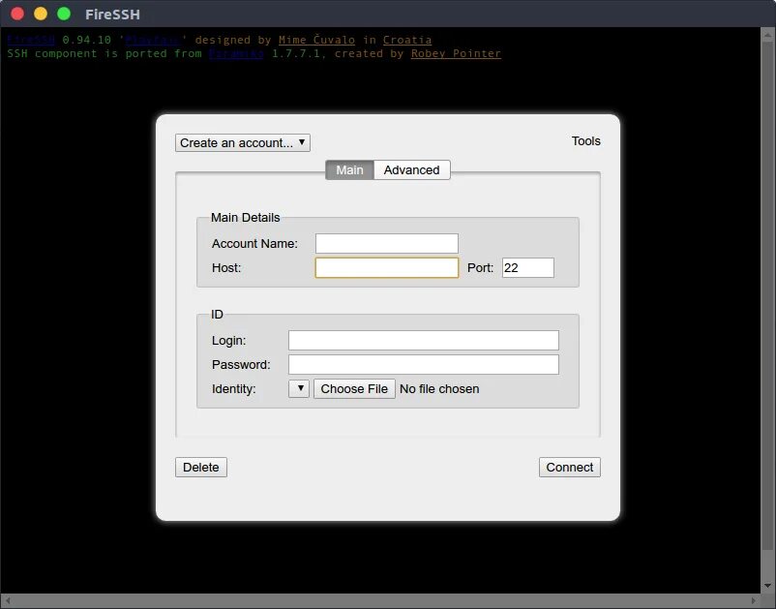
Task: Open the Croatia link
Action: click(407, 40)
